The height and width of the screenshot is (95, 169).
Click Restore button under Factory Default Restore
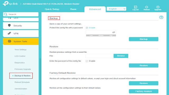pos(144,83)
